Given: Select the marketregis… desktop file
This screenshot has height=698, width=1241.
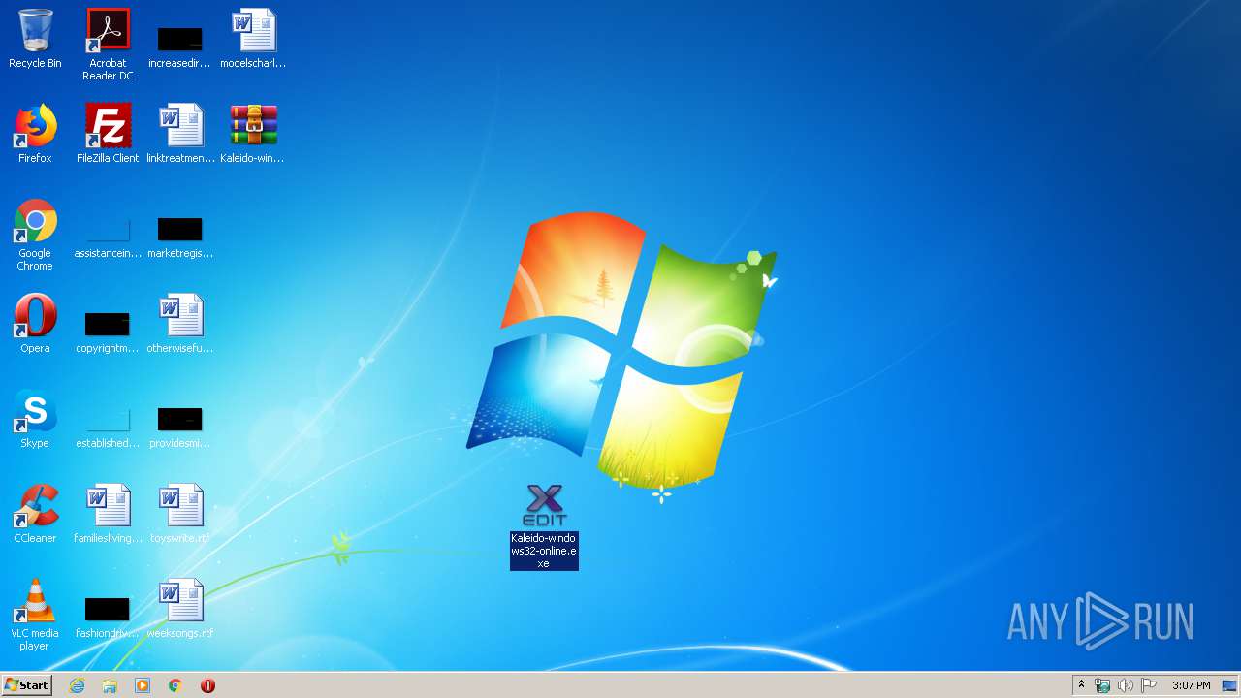Looking at the screenshot, I should 180,238.
